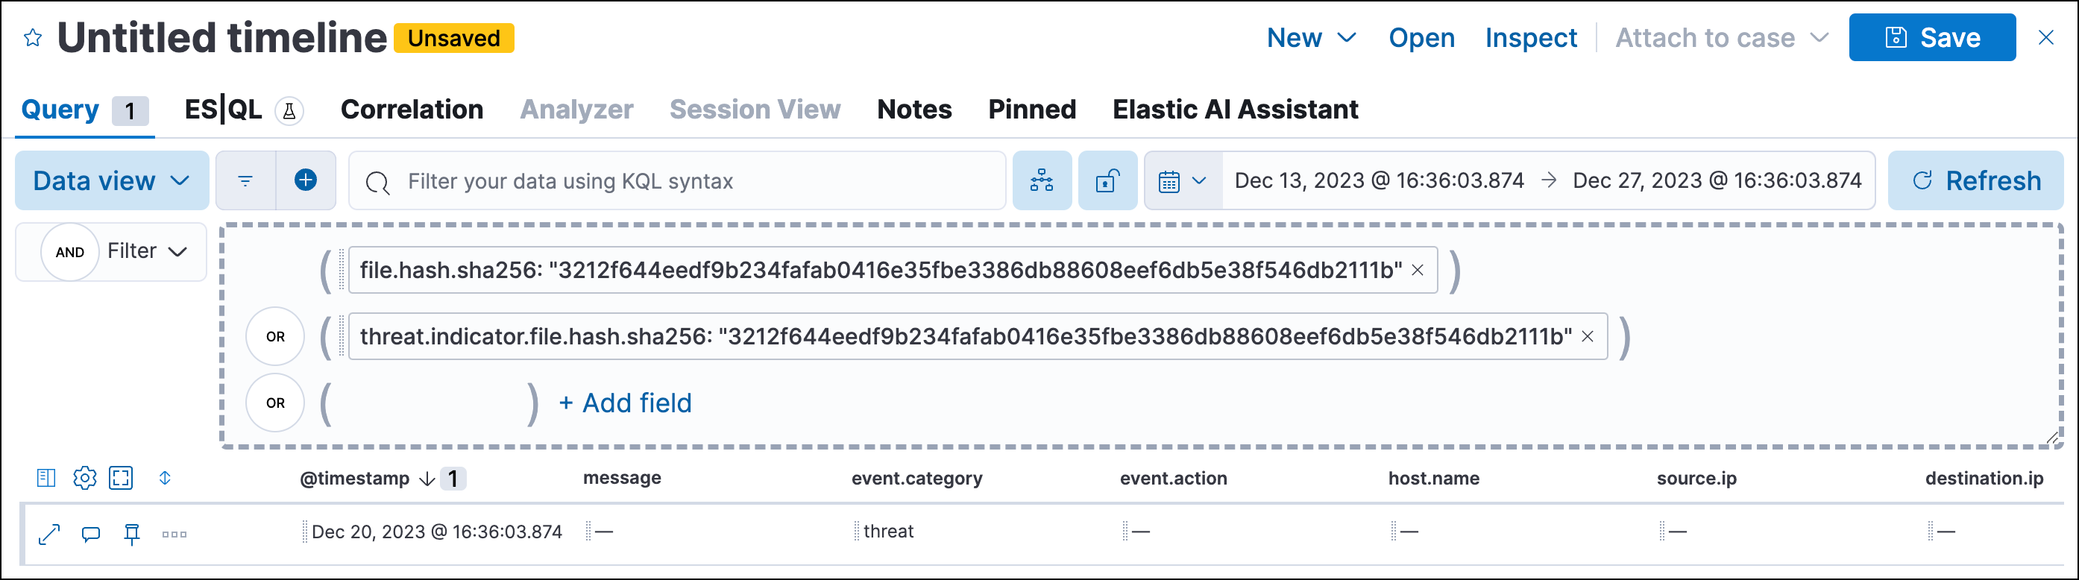Image resolution: width=2079 pixels, height=580 pixels.
Task: Open the field browser icon
Action: pos(46,479)
